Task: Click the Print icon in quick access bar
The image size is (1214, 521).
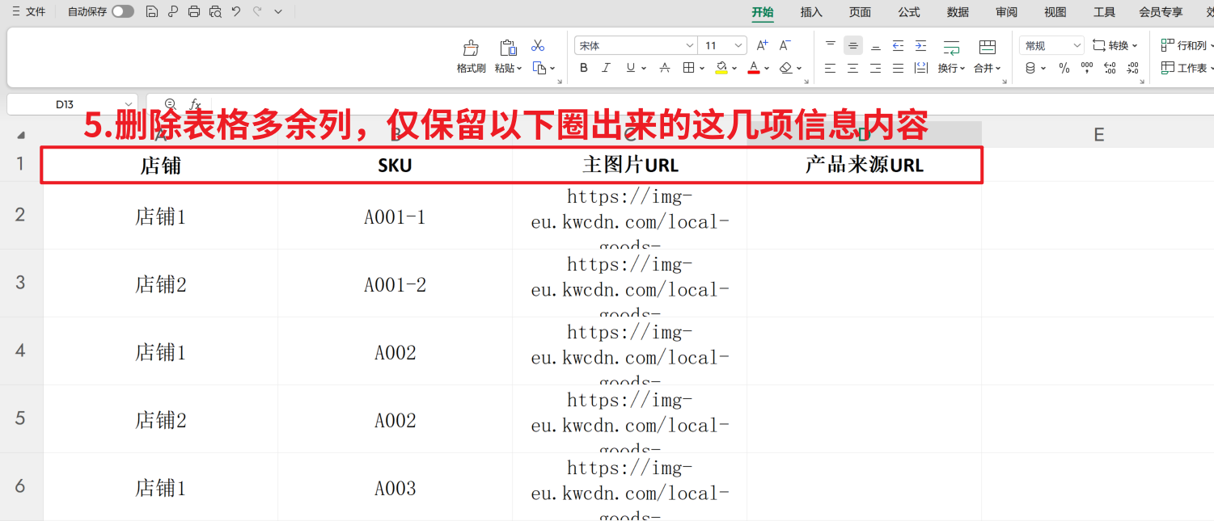Action: 193,11
